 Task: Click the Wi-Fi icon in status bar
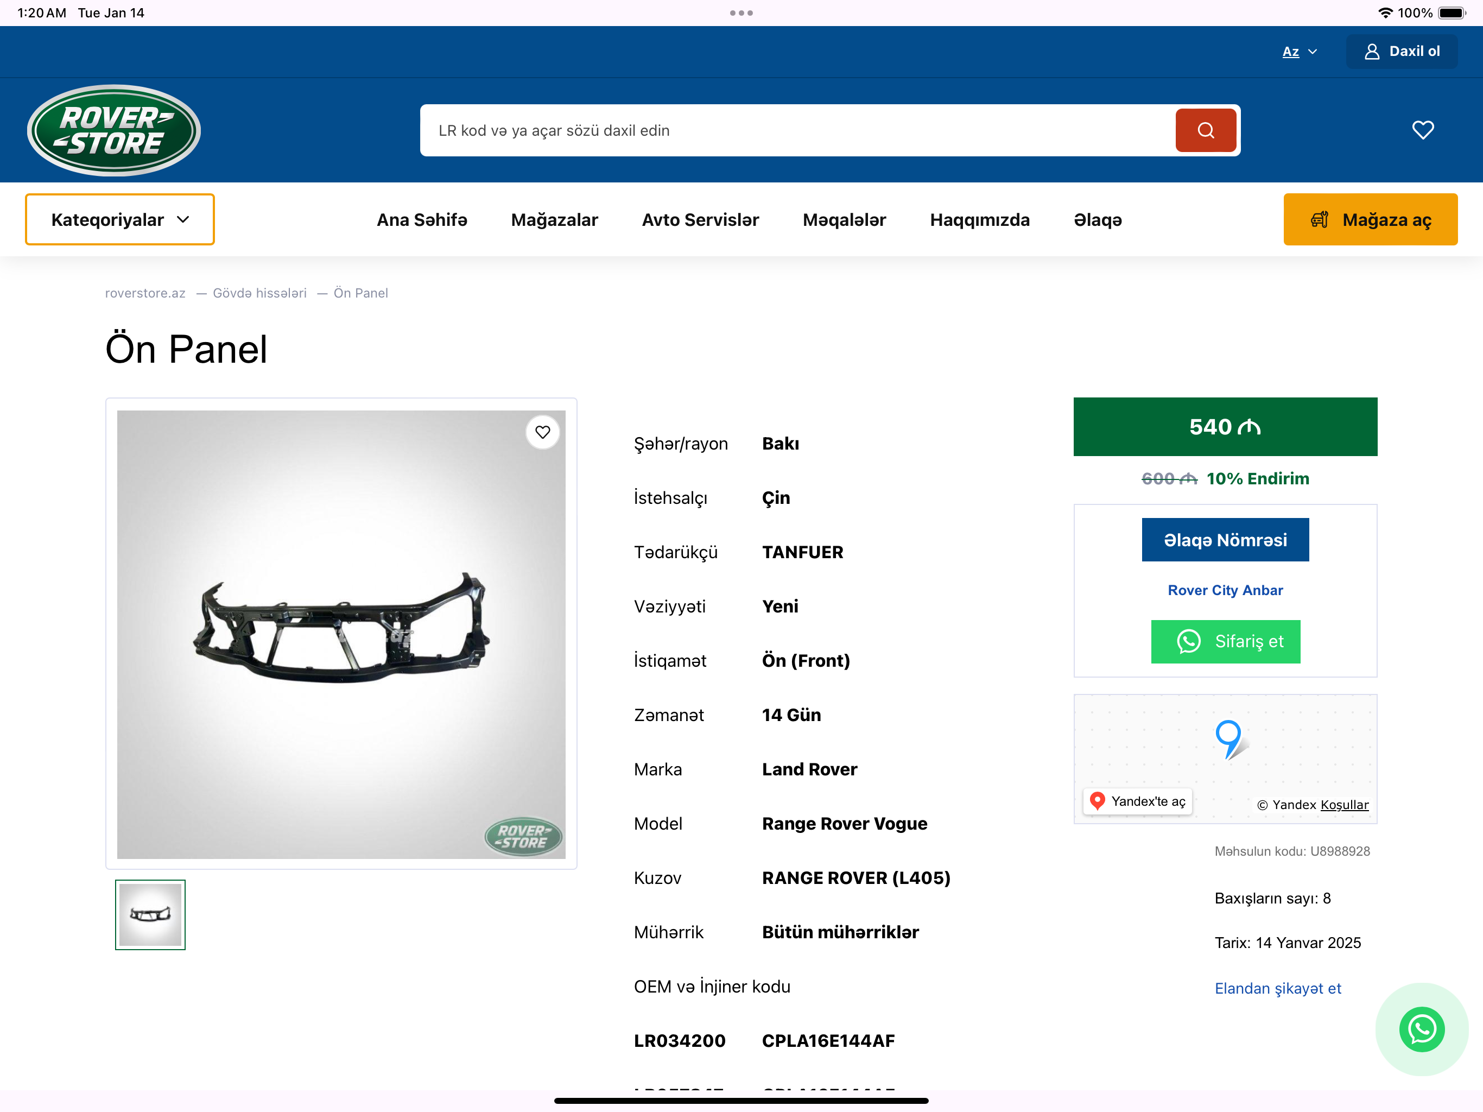coord(1385,12)
